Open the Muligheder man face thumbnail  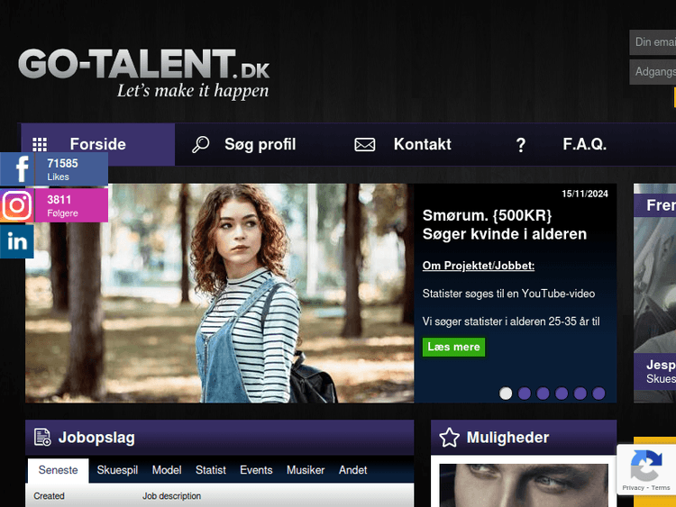tap(524, 485)
